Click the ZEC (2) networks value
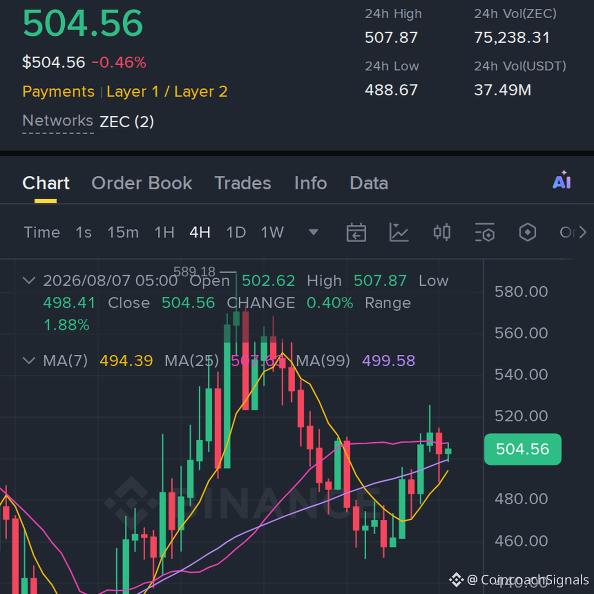This screenshot has height=594, width=594. pyautogui.click(x=127, y=122)
